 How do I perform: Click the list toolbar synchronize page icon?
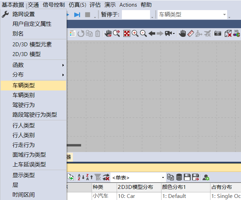click(x=70, y=177)
